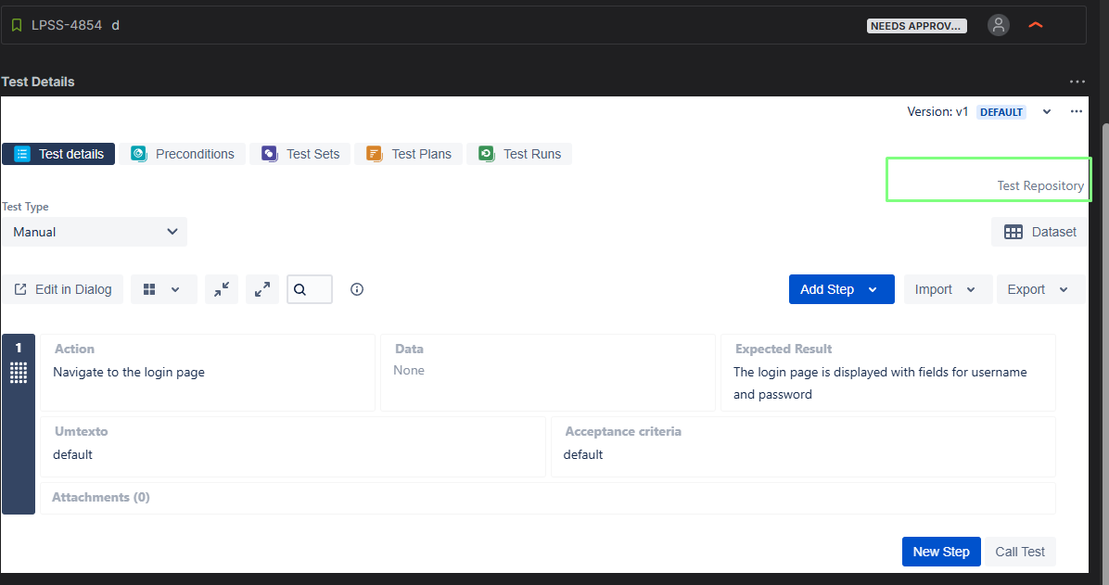Click the red collapse chevron icon
The height and width of the screenshot is (585, 1109).
tap(1036, 26)
